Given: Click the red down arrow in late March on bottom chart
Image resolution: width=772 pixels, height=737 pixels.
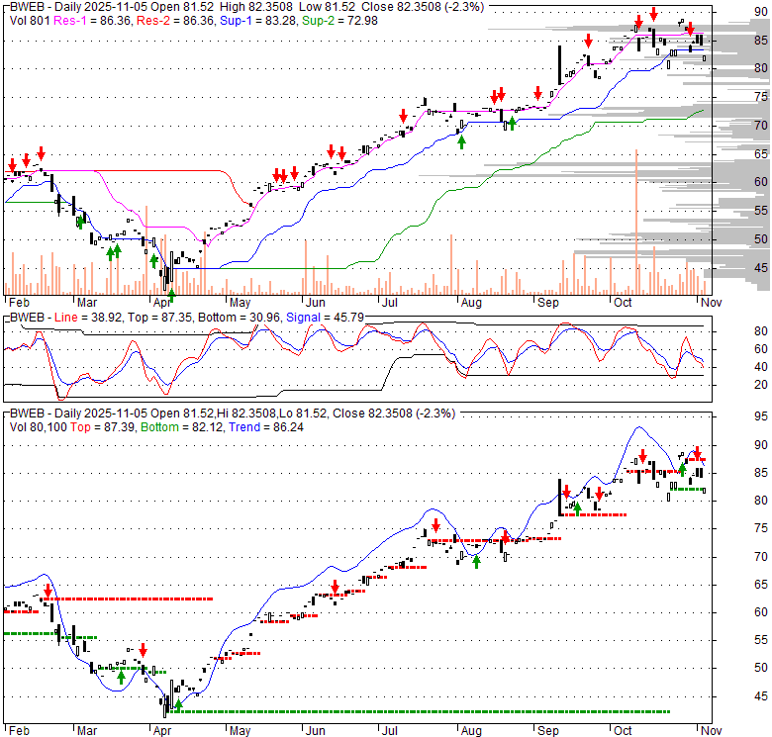Looking at the screenshot, I should [x=143, y=650].
